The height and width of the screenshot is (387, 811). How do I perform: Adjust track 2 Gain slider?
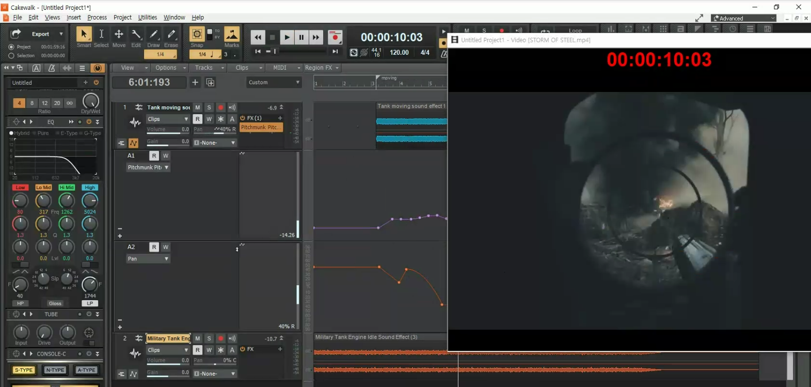point(168,373)
